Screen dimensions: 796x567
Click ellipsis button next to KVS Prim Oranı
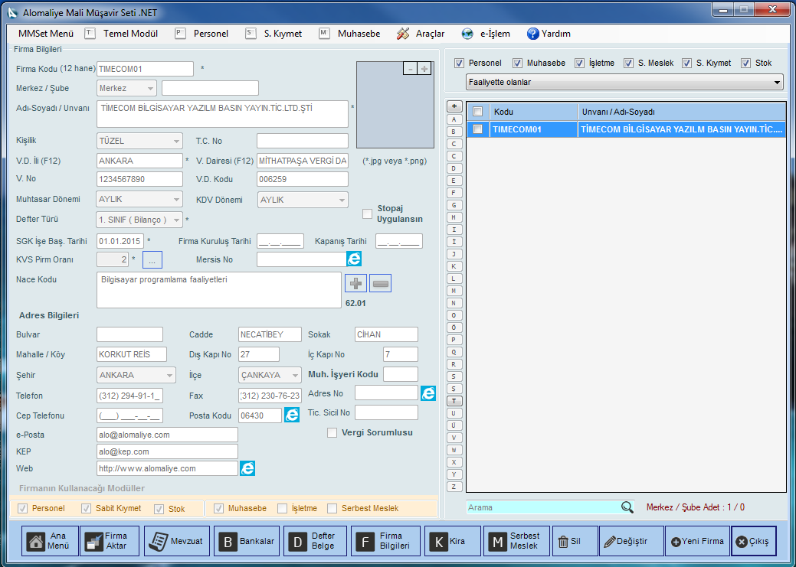(x=152, y=260)
